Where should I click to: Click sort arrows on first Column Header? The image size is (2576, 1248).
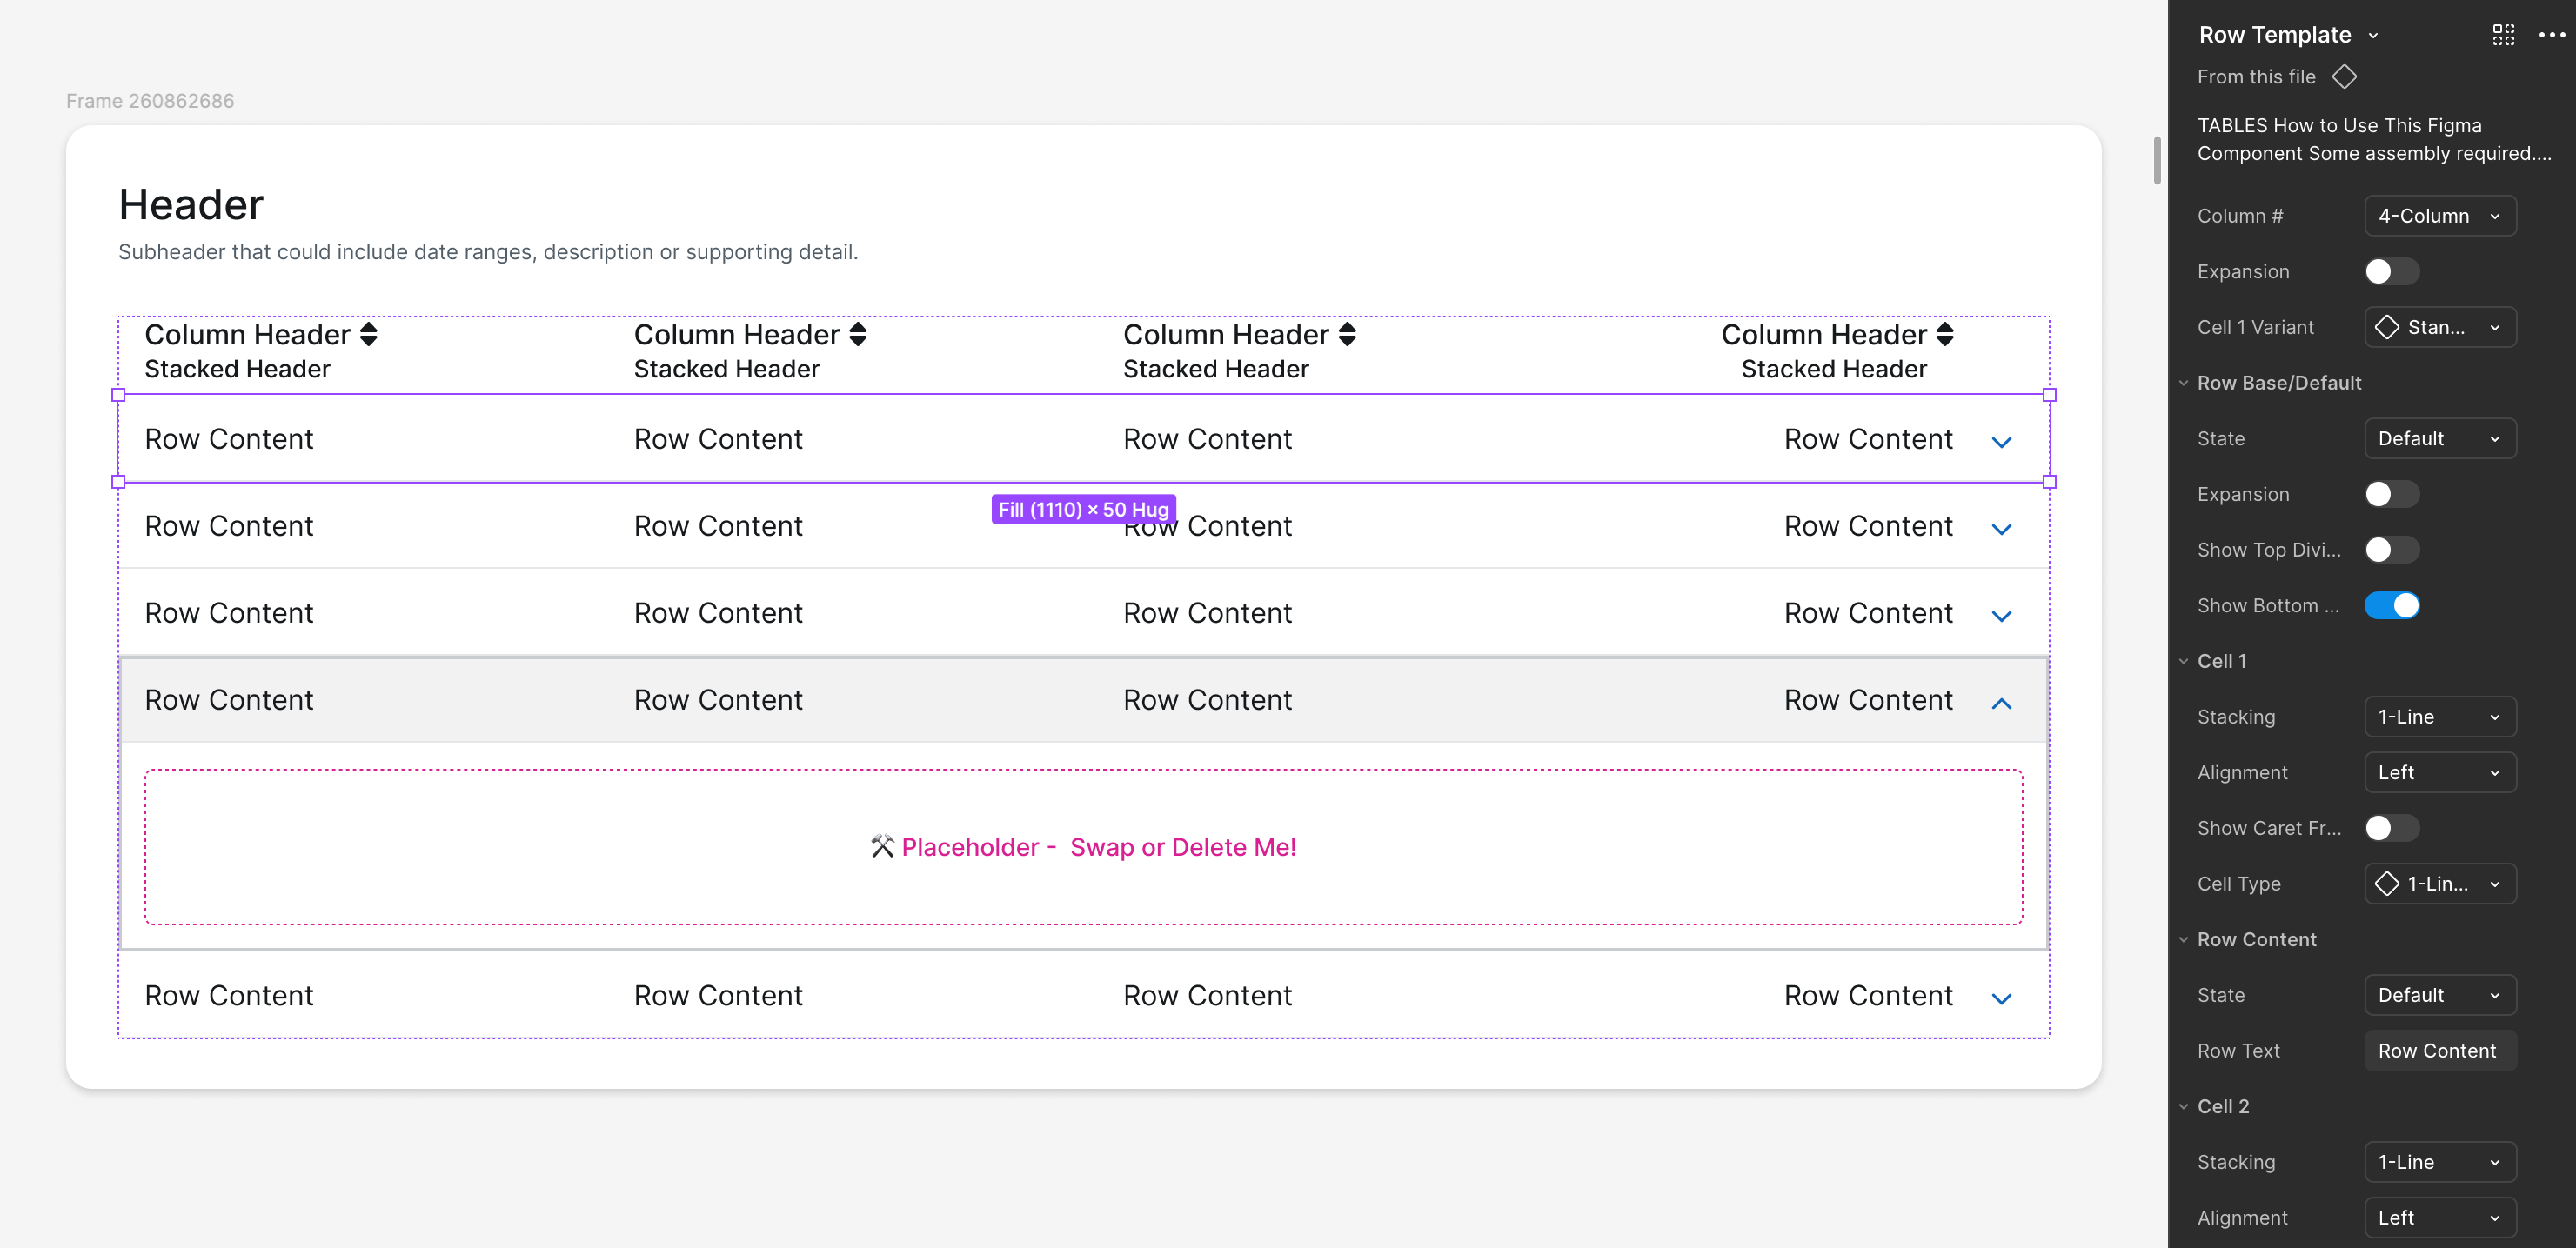[x=368, y=334]
